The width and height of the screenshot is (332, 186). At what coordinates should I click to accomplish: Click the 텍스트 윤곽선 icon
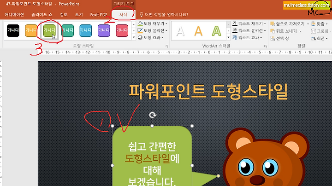235,31
